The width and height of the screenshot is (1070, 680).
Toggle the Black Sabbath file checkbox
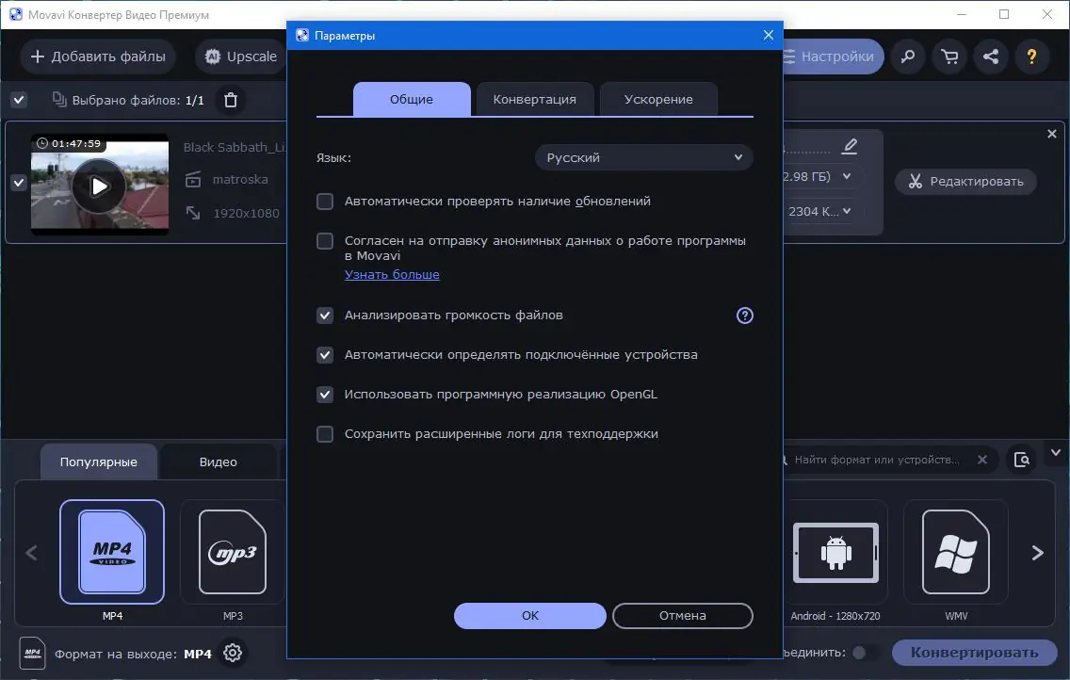pyautogui.click(x=19, y=183)
